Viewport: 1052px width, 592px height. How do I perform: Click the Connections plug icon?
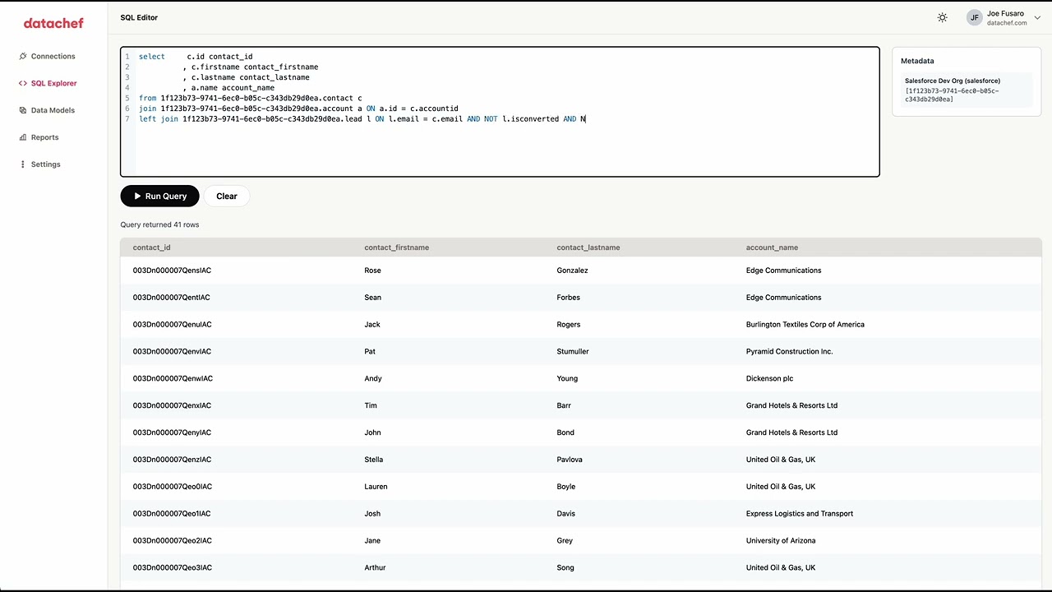pyautogui.click(x=23, y=56)
